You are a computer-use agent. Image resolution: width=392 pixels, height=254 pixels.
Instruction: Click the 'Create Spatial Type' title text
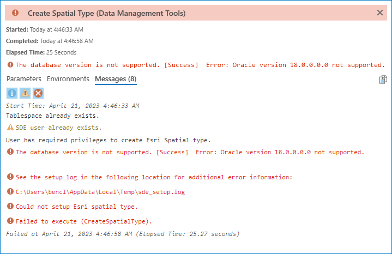tap(106, 13)
